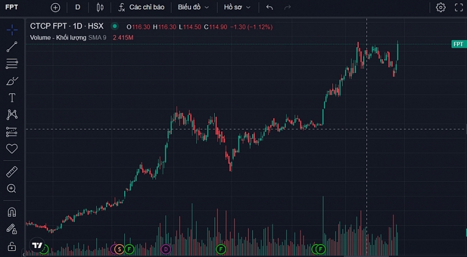Select the crosshair cursor tool

click(x=12, y=30)
